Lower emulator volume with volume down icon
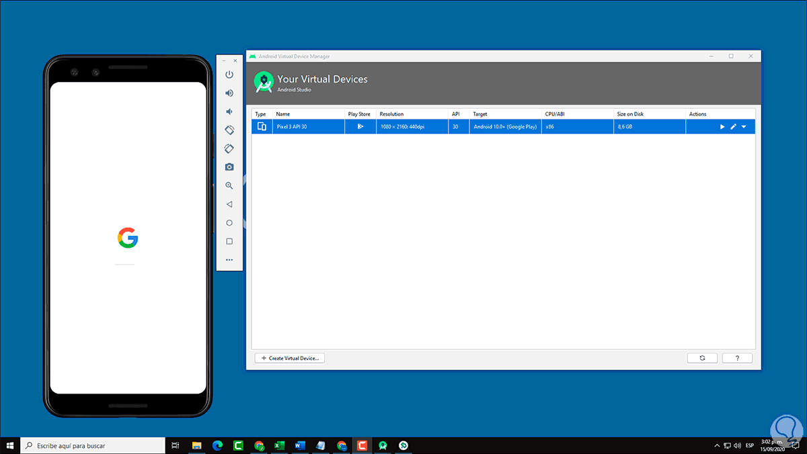Viewport: 807px width, 454px height. pyautogui.click(x=229, y=111)
